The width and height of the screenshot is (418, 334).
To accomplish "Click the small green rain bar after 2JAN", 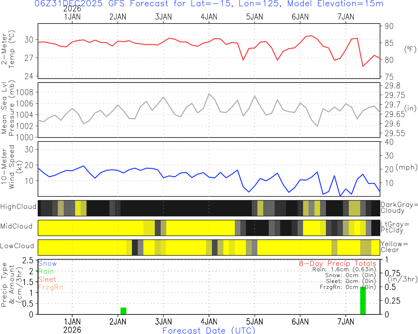I will pos(123,311).
